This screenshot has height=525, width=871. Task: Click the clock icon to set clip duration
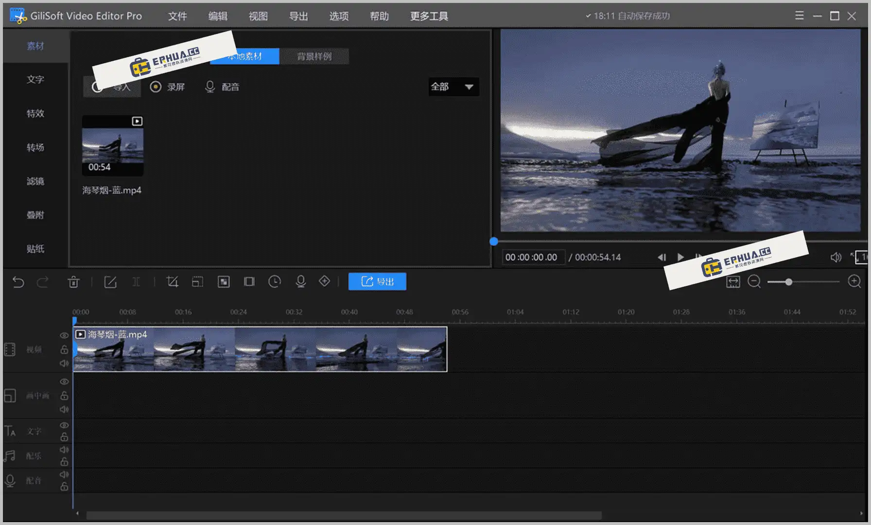(274, 281)
